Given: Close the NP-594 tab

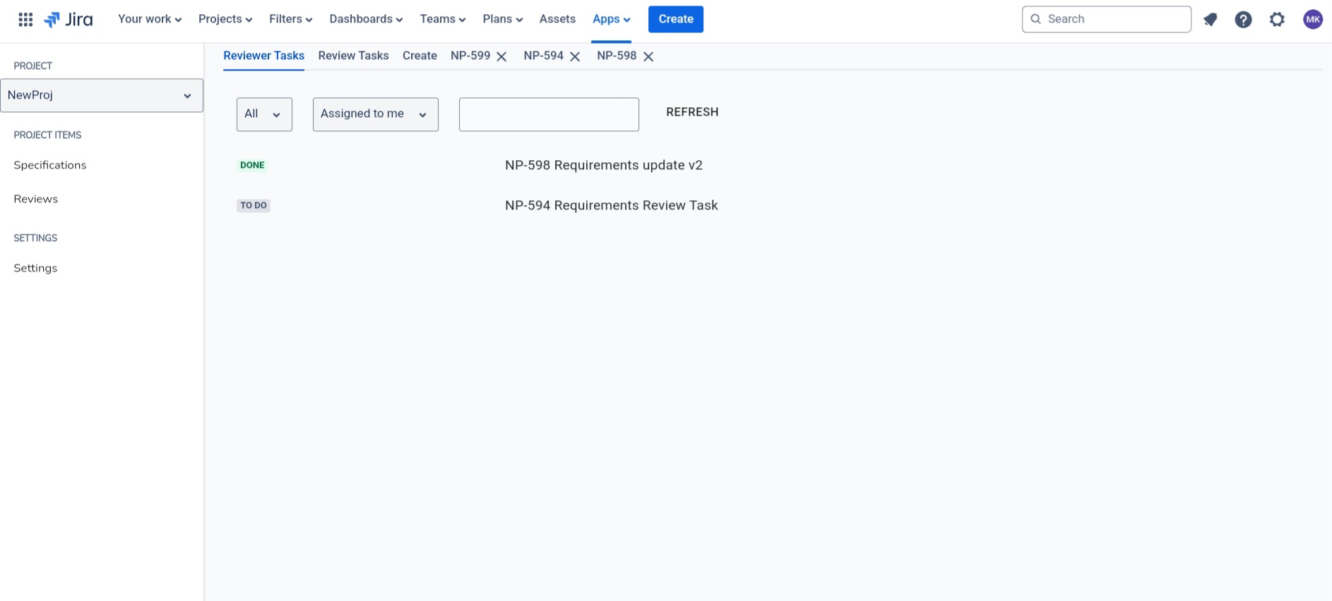Looking at the screenshot, I should coord(575,56).
